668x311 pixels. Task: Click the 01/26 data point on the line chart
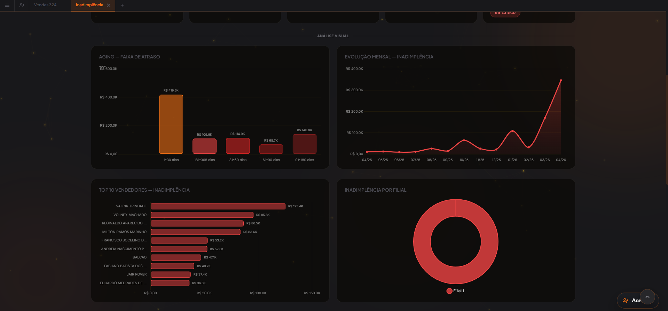click(512, 131)
